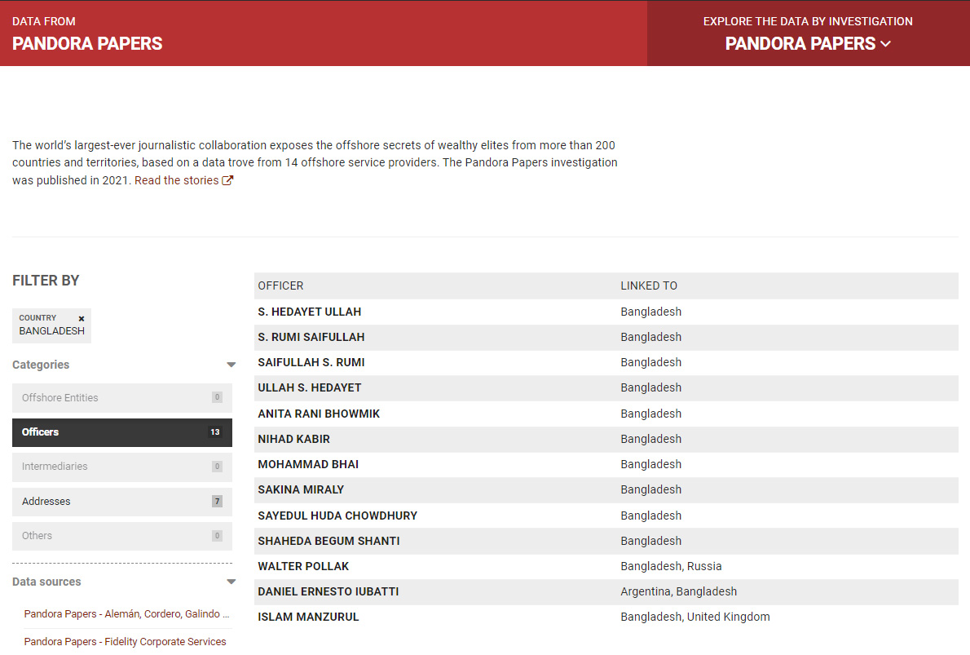Click the LINKED TO column header

(x=648, y=285)
